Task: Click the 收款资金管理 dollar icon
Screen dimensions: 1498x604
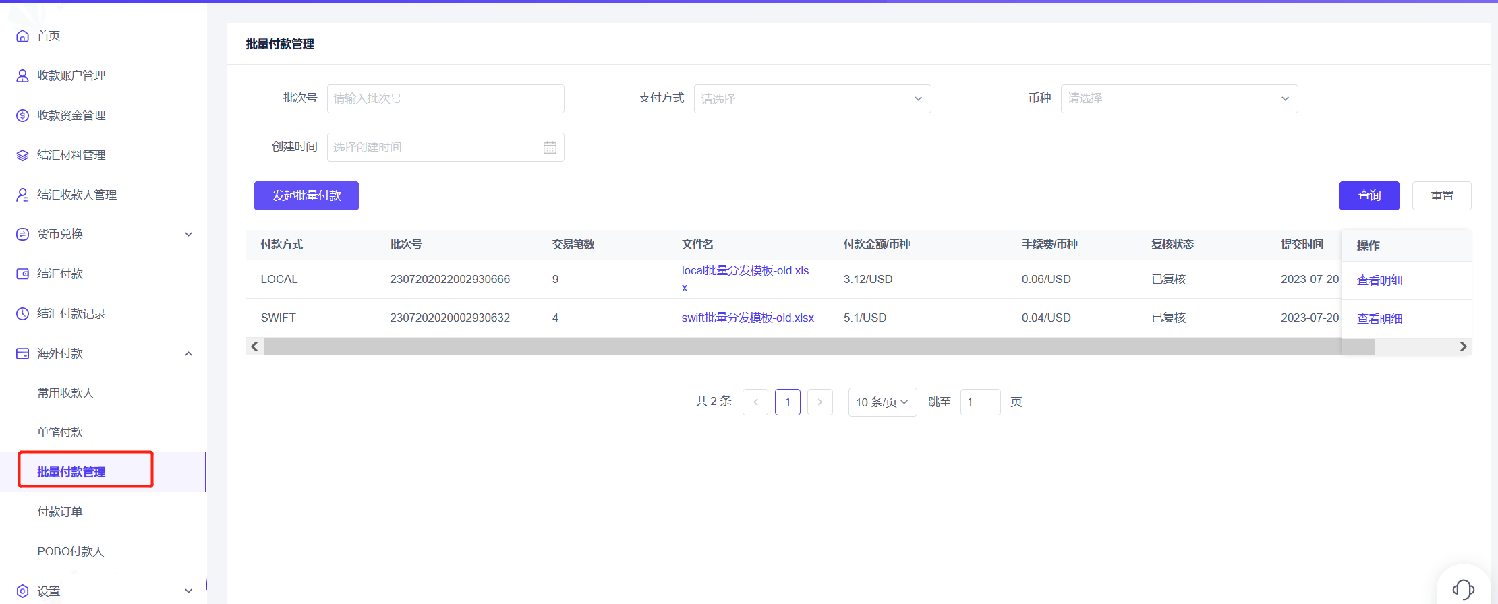Action: tap(22, 115)
